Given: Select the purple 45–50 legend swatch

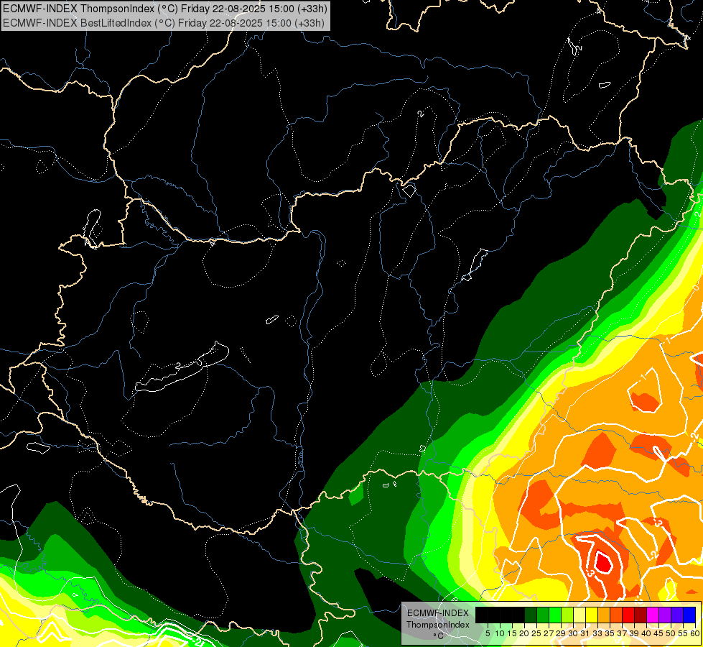Looking at the screenshot, I should [x=665, y=615].
